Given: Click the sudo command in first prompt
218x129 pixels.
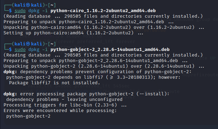Looking at the screenshot, I should point(20,11).
